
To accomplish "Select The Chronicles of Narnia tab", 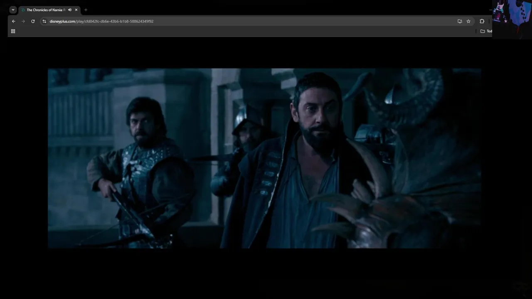I will pos(49,10).
